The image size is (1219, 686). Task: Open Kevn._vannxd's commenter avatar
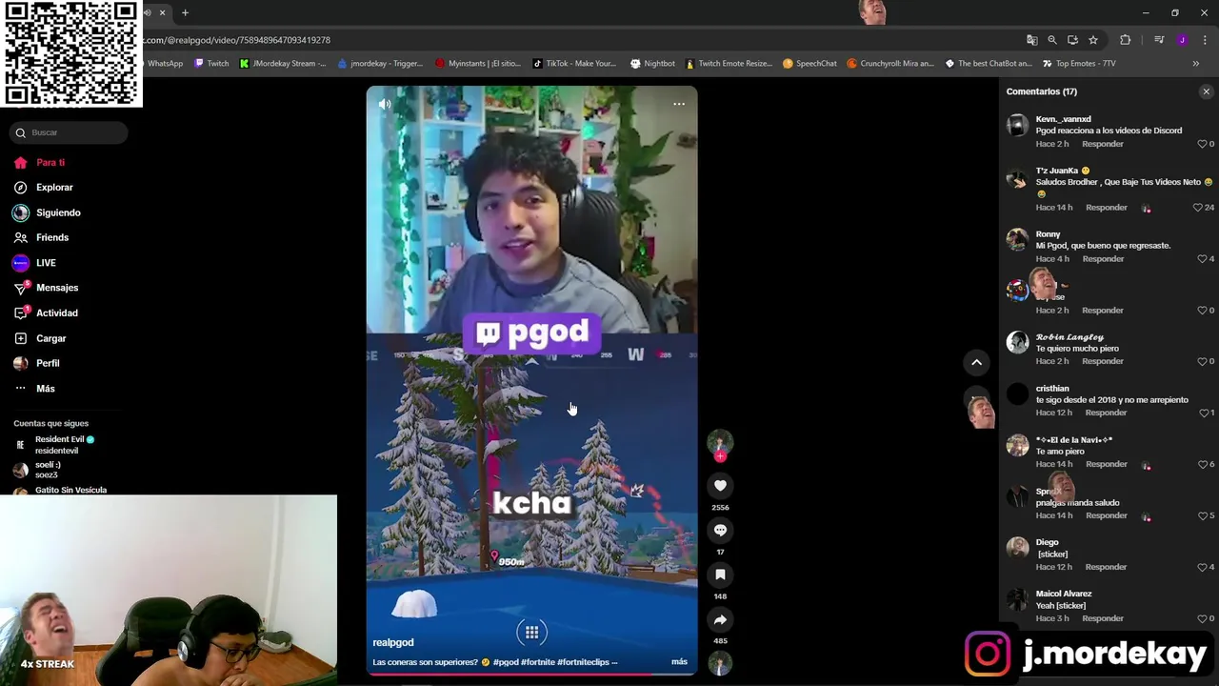tap(1017, 126)
